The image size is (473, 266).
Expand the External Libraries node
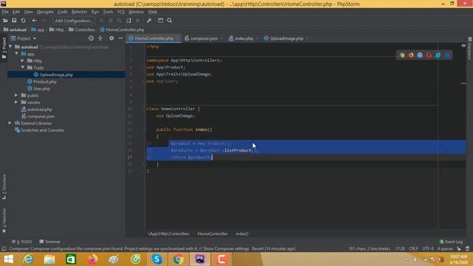coord(10,123)
